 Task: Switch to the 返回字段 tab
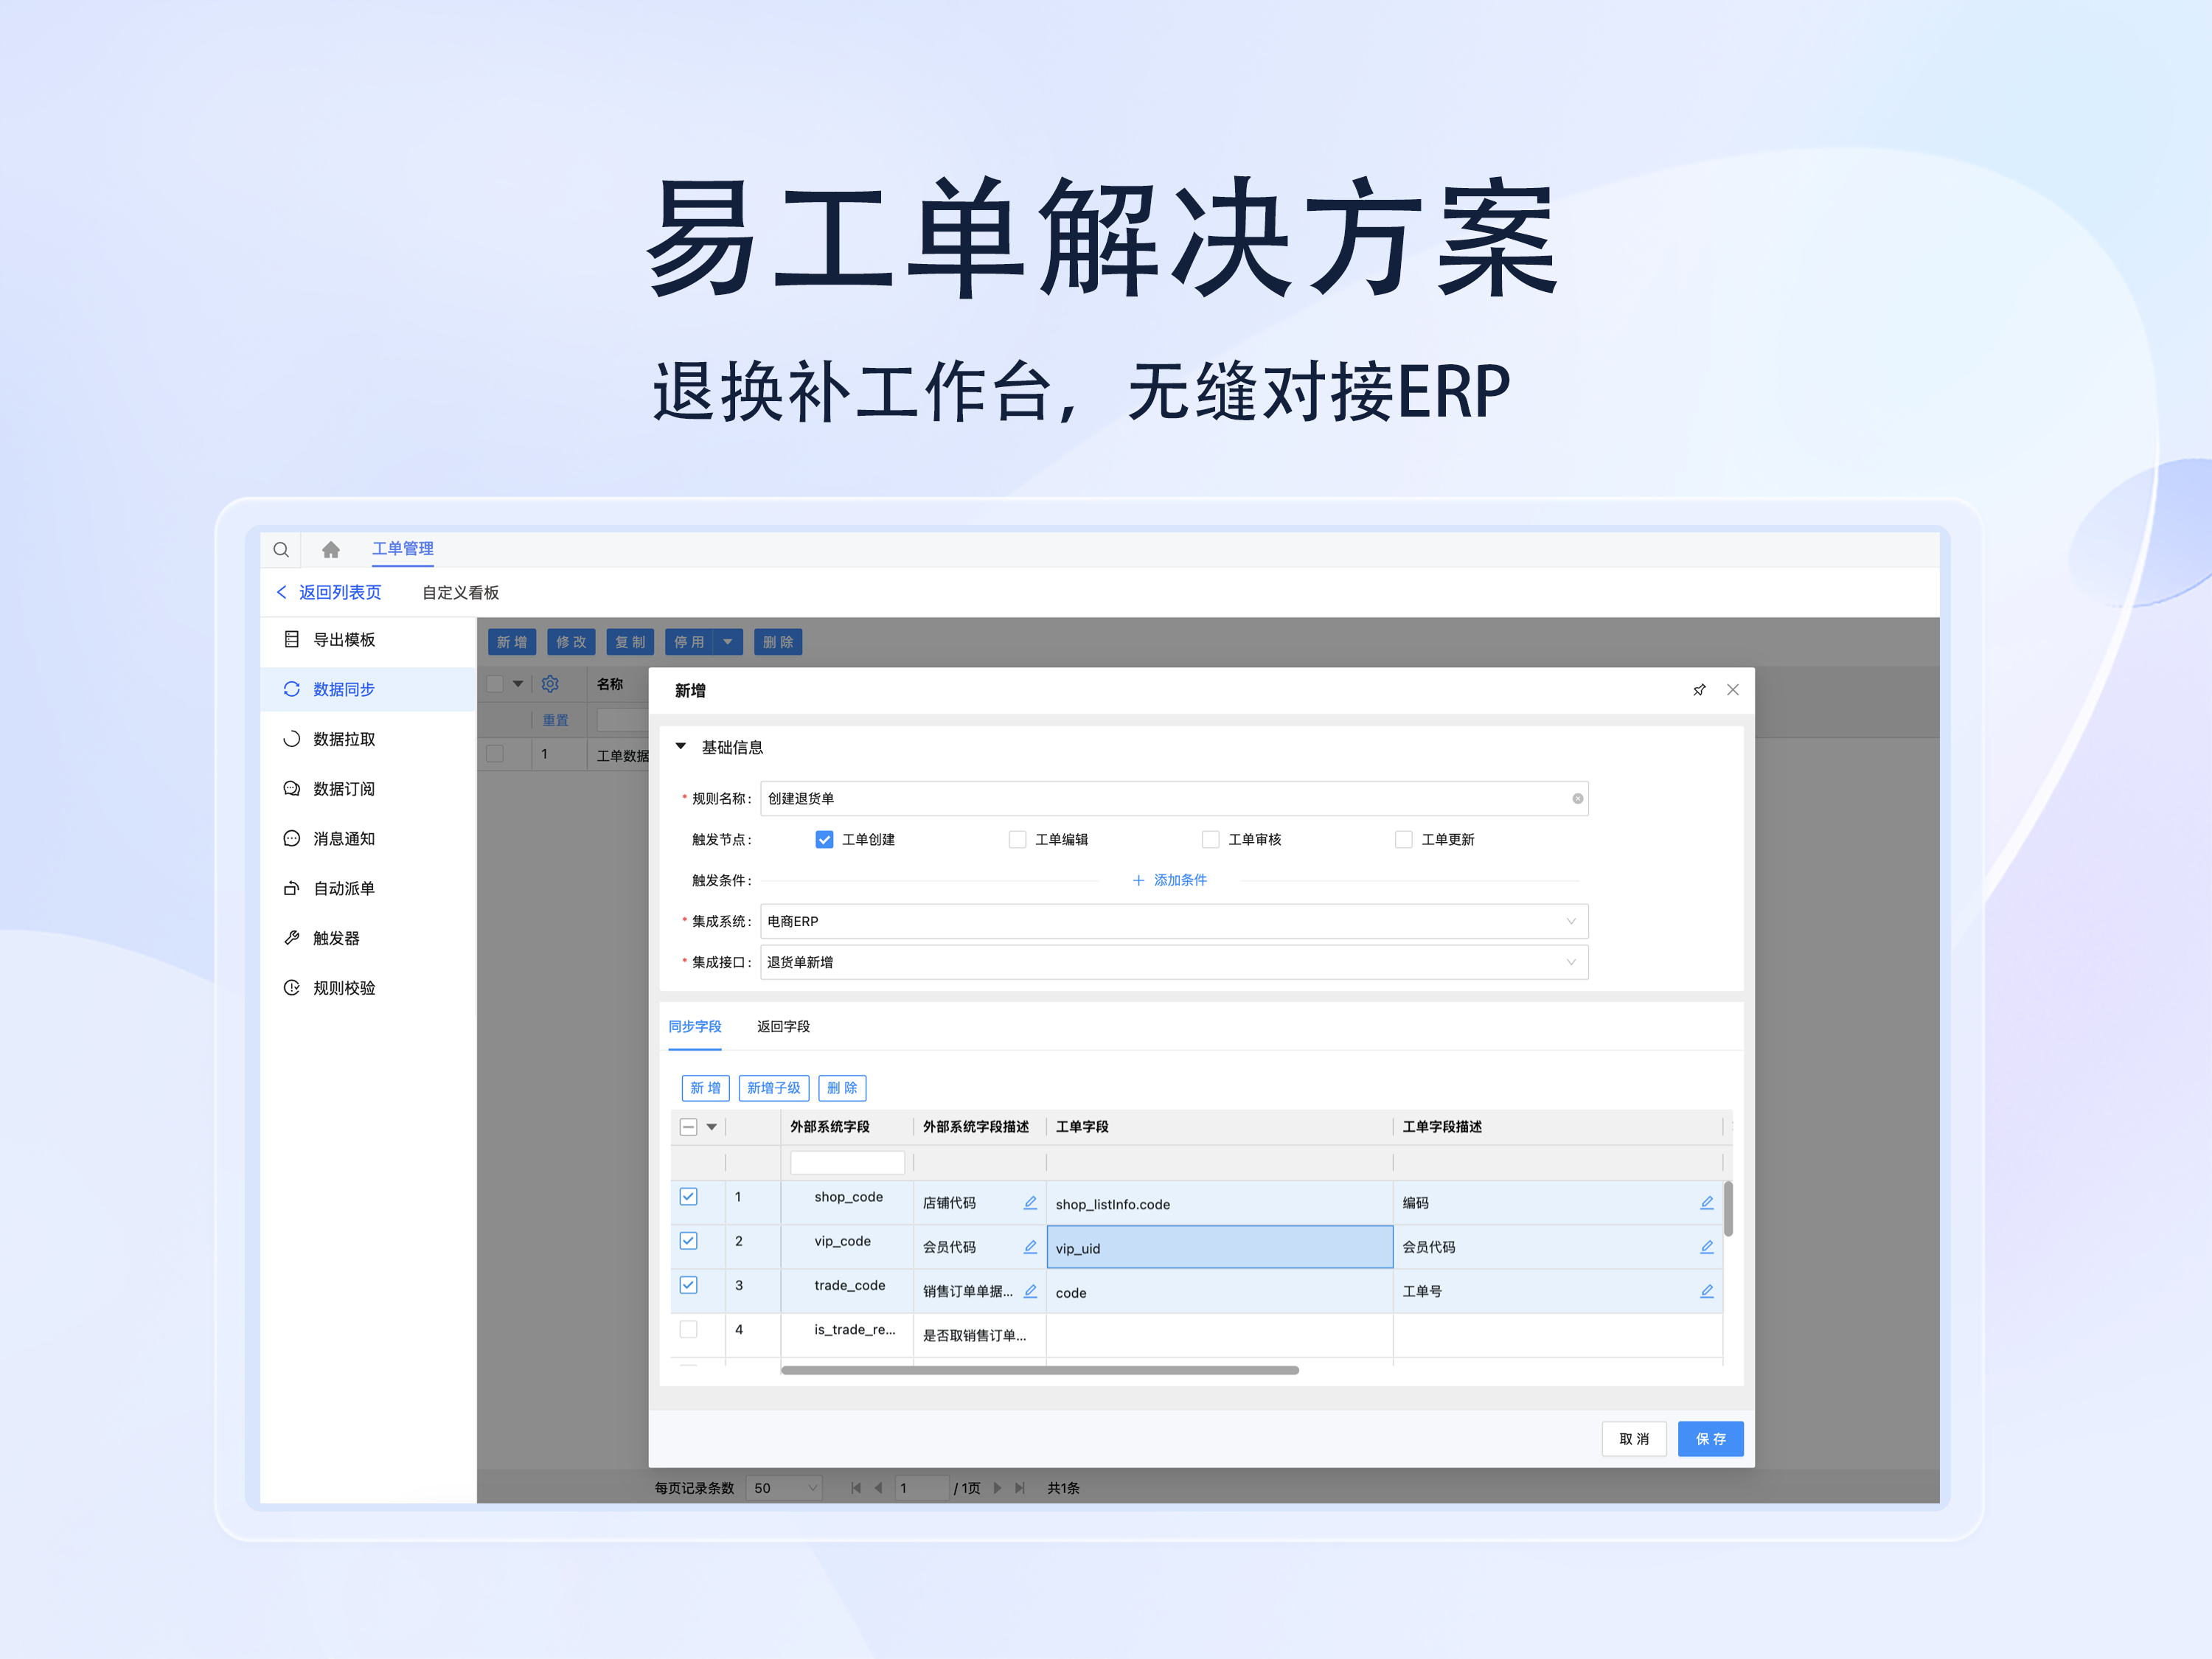pos(783,1026)
